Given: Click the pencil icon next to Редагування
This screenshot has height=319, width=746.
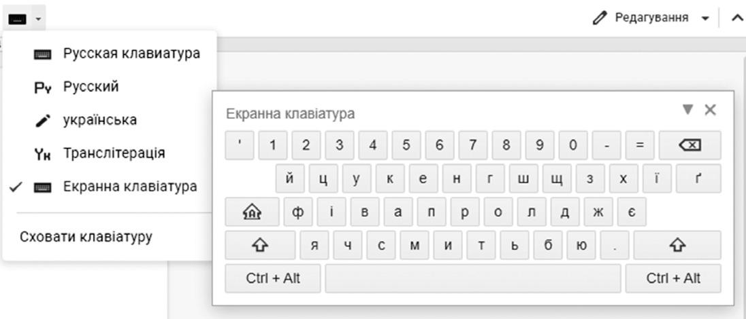Looking at the screenshot, I should pos(598,17).
